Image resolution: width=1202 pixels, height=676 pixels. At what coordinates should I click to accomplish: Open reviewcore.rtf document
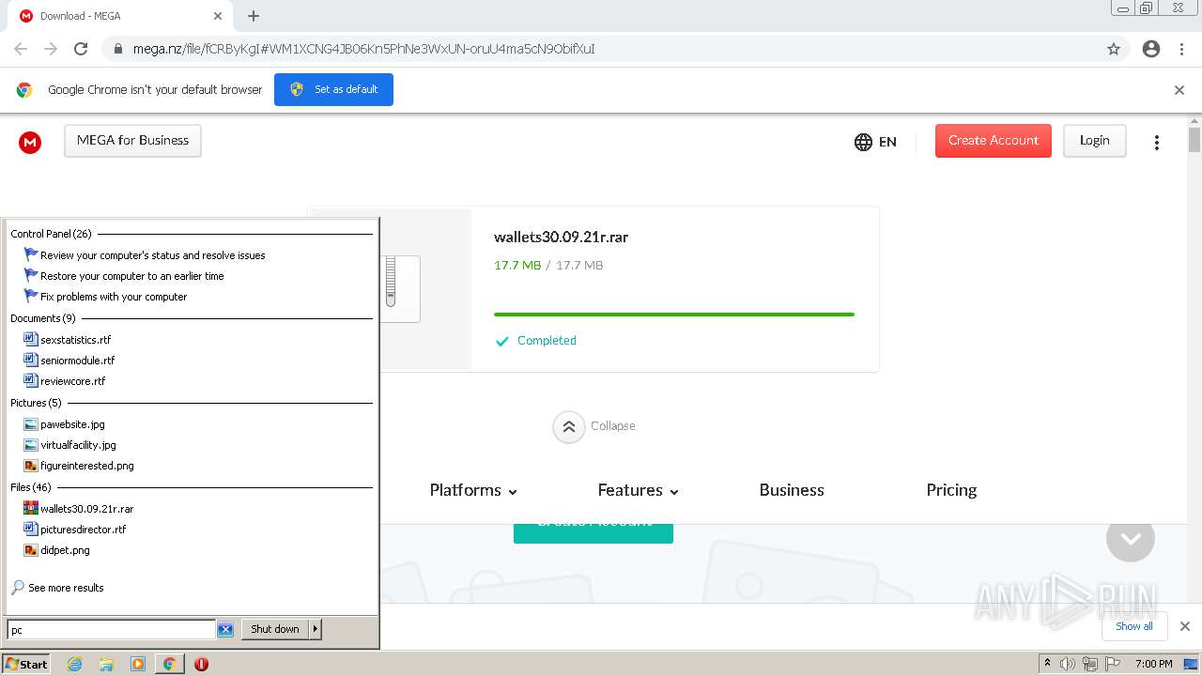[65, 381]
